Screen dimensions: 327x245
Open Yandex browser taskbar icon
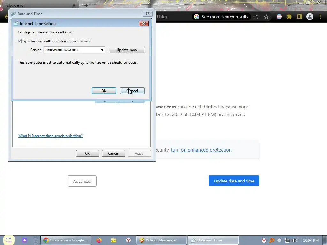tap(128, 240)
